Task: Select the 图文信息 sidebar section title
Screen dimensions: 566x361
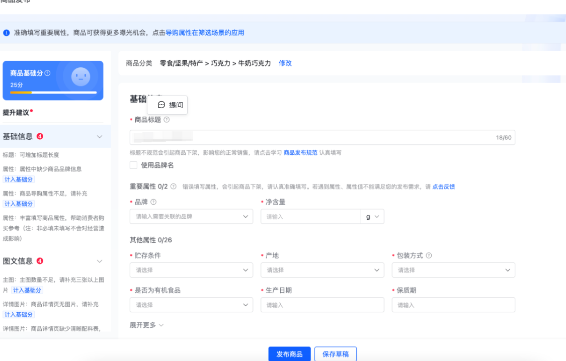Action: (x=18, y=261)
